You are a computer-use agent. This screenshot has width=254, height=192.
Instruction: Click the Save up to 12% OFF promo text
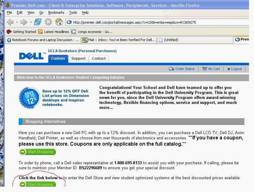(65, 98)
